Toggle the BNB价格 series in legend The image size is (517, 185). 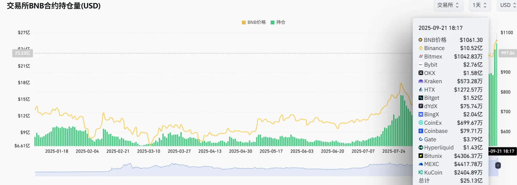point(256,22)
